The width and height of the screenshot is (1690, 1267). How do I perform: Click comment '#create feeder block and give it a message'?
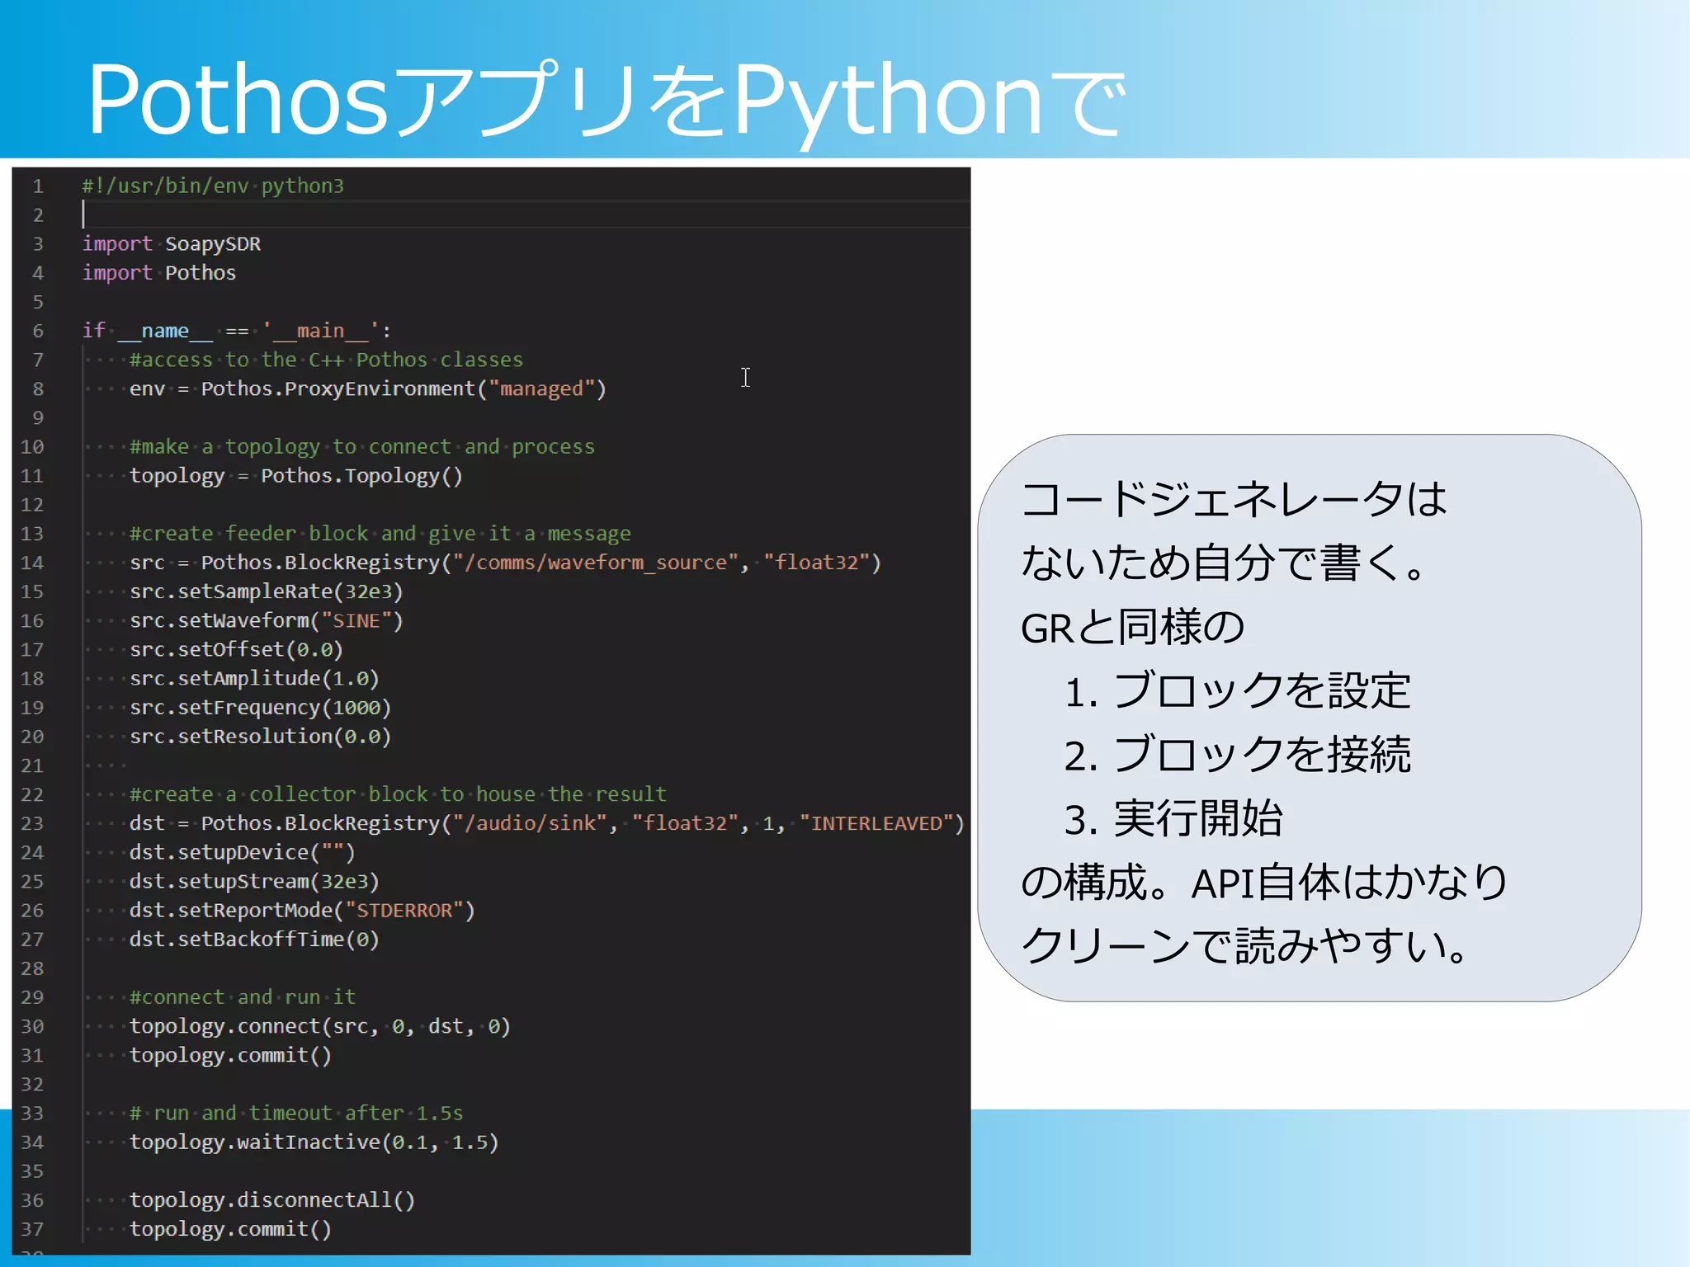coord(380,534)
